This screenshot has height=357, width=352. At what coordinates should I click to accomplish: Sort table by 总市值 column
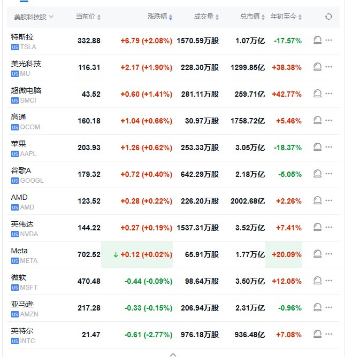point(252,17)
